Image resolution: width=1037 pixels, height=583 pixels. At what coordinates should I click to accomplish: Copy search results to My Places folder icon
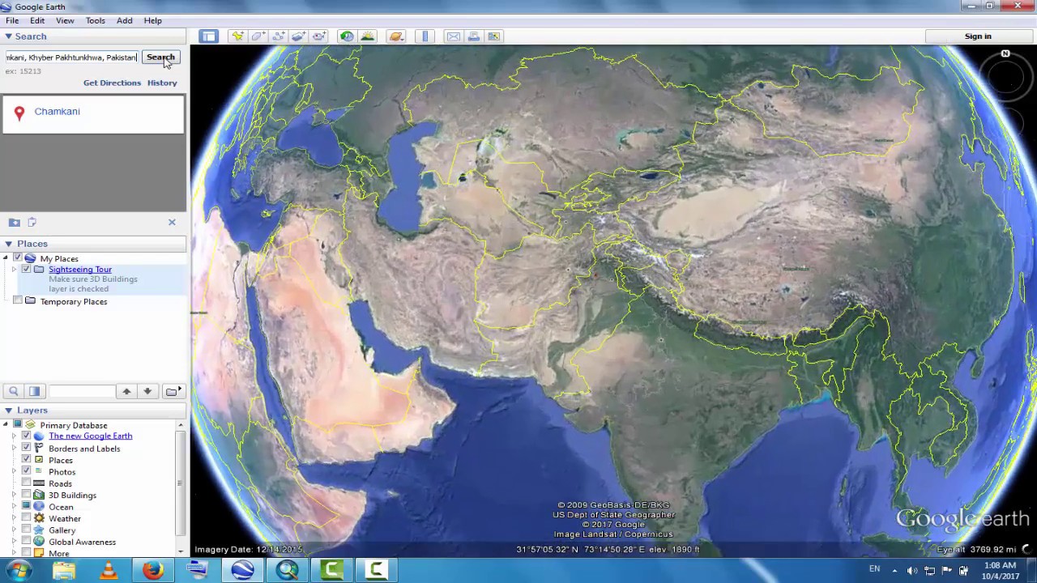15,222
